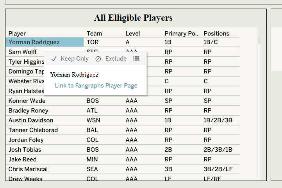Select player Bradley Roney
282x188 pixels.
[x=28, y=111]
